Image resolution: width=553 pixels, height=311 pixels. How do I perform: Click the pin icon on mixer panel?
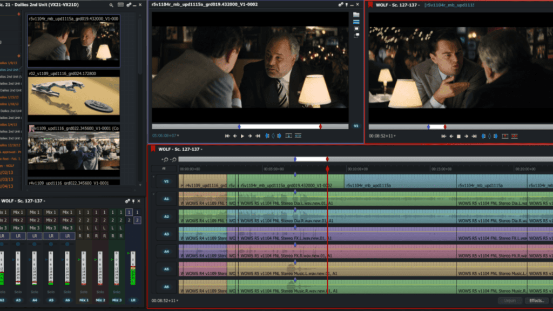(133, 201)
